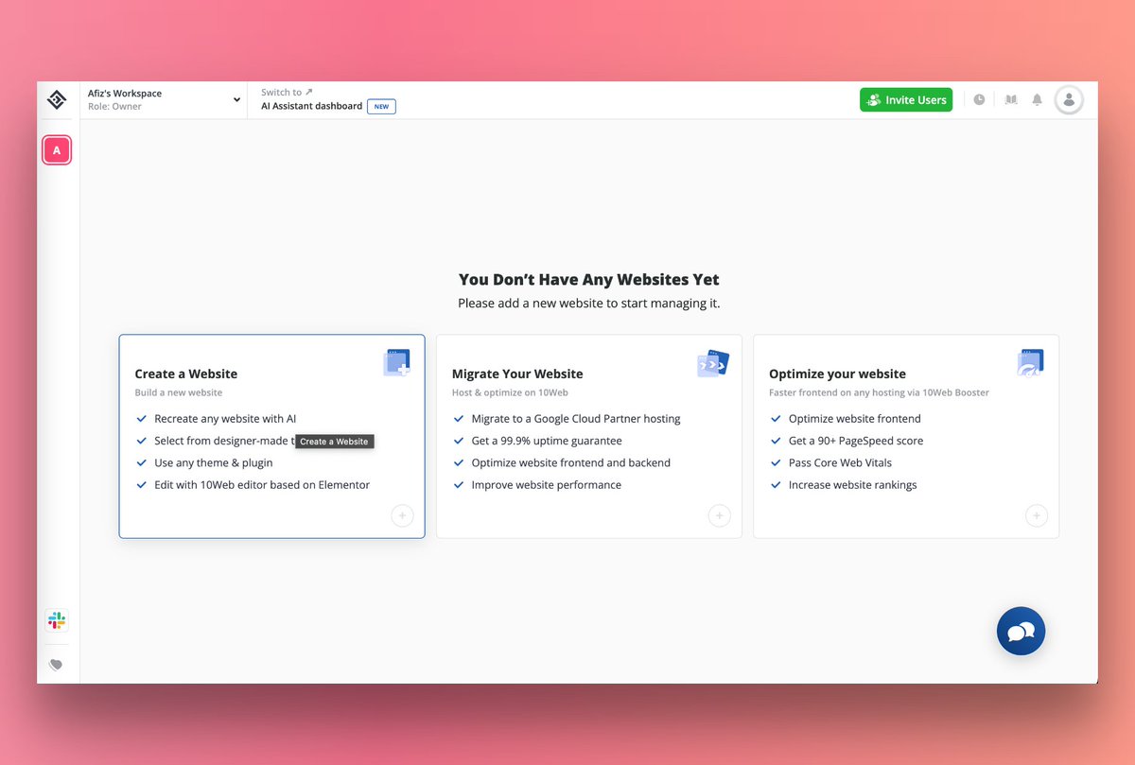This screenshot has height=765, width=1135.
Task: Click 'Migrate to a Google Cloud Partner hosting'
Action: coord(576,418)
